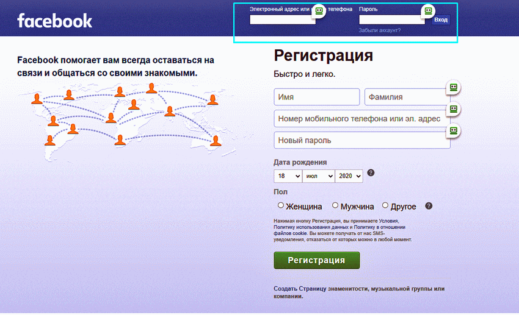Click the Дата рождения label
This screenshot has height=315, width=519.
[x=300, y=162]
